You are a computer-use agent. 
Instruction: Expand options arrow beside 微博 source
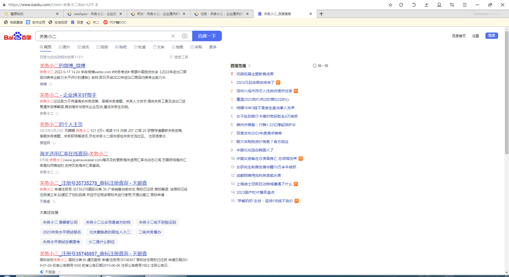pos(50,84)
